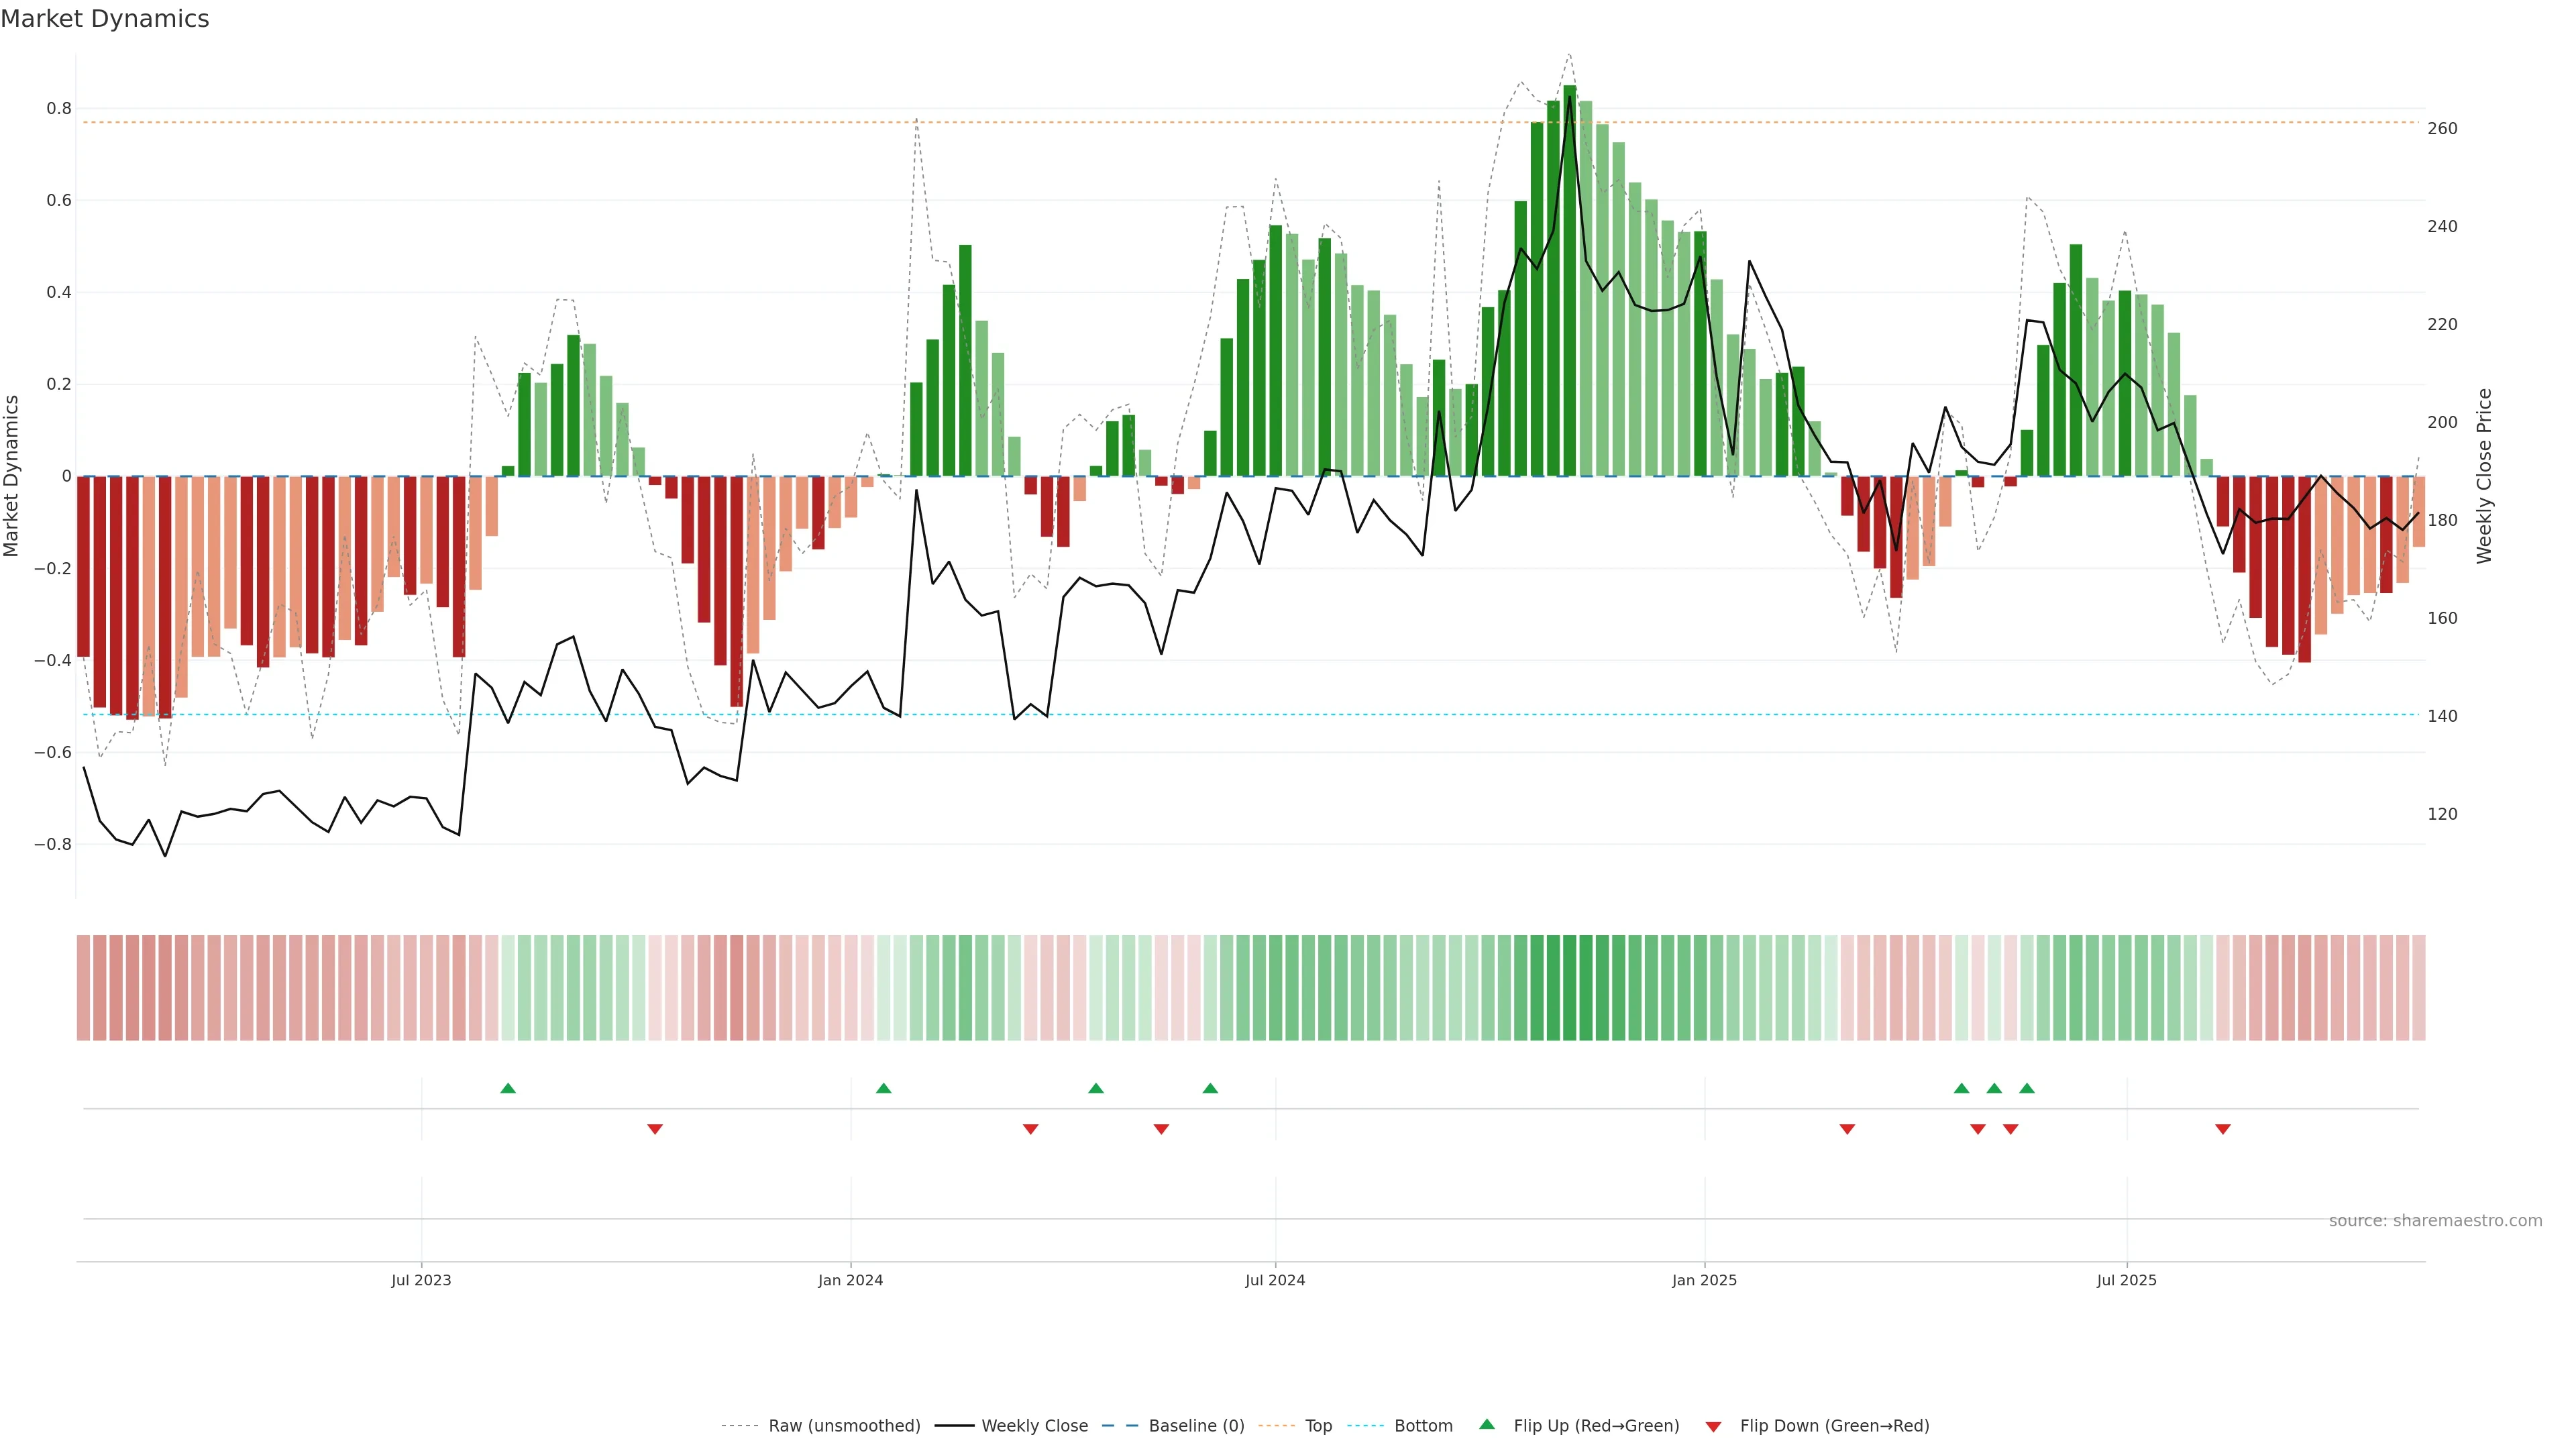Click the red triangle icon in the legend
2576x1449 pixels.
[x=1713, y=1426]
